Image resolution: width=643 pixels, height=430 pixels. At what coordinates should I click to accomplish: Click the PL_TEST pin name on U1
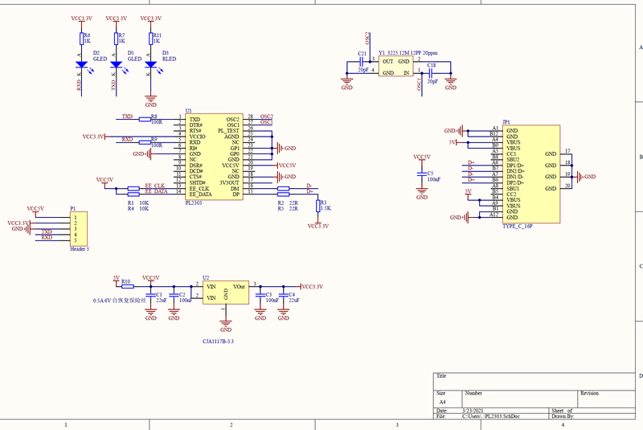[x=228, y=131]
